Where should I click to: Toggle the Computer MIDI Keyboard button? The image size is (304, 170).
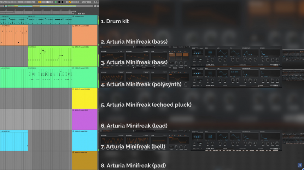tap(98, 2)
